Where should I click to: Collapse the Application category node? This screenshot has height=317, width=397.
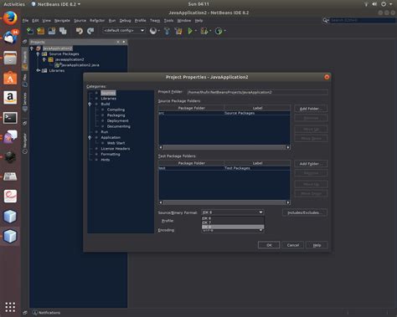90,137
